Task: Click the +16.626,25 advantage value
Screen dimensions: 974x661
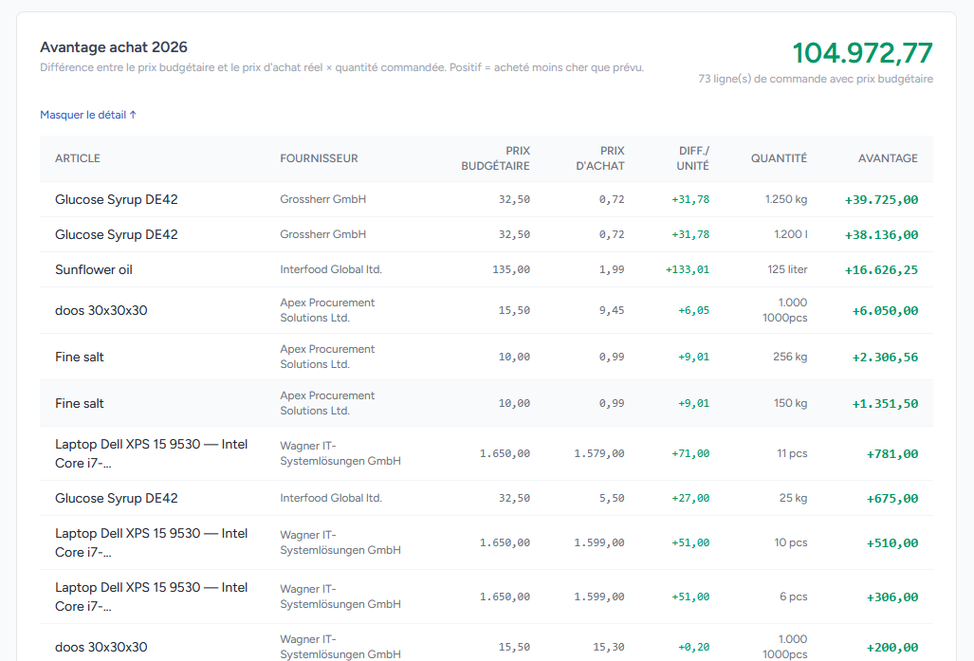Action: (881, 270)
